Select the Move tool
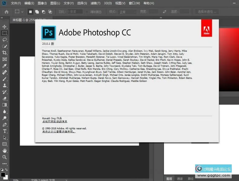 pos(5,27)
